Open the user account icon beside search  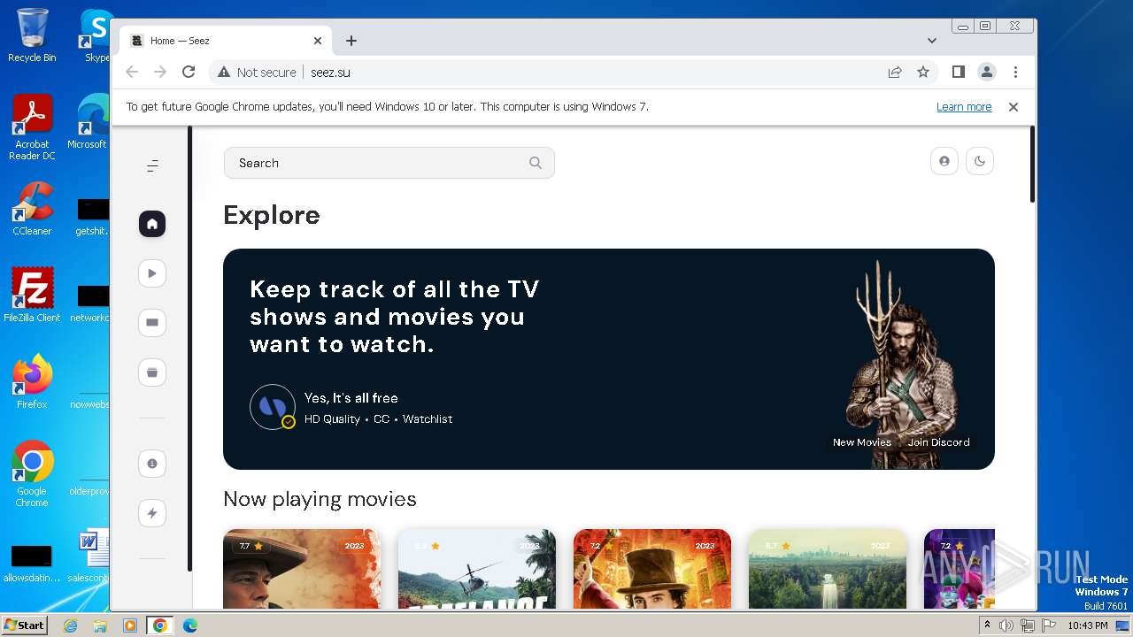(944, 161)
